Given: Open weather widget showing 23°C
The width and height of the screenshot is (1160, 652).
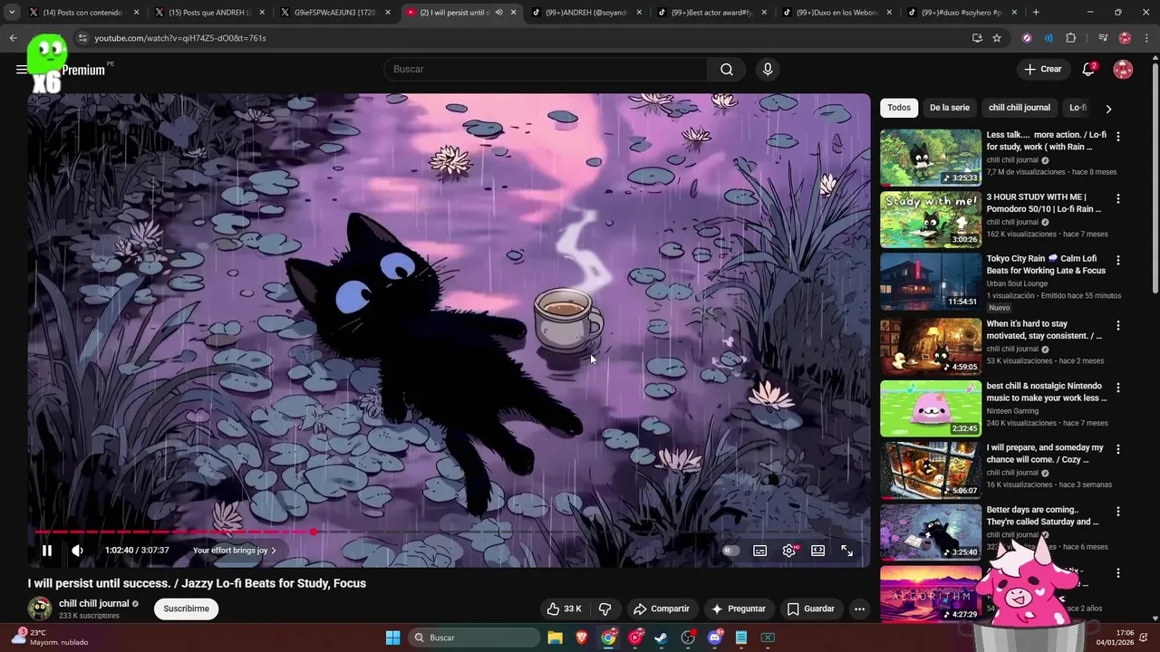Looking at the screenshot, I should pyautogui.click(x=50, y=638).
